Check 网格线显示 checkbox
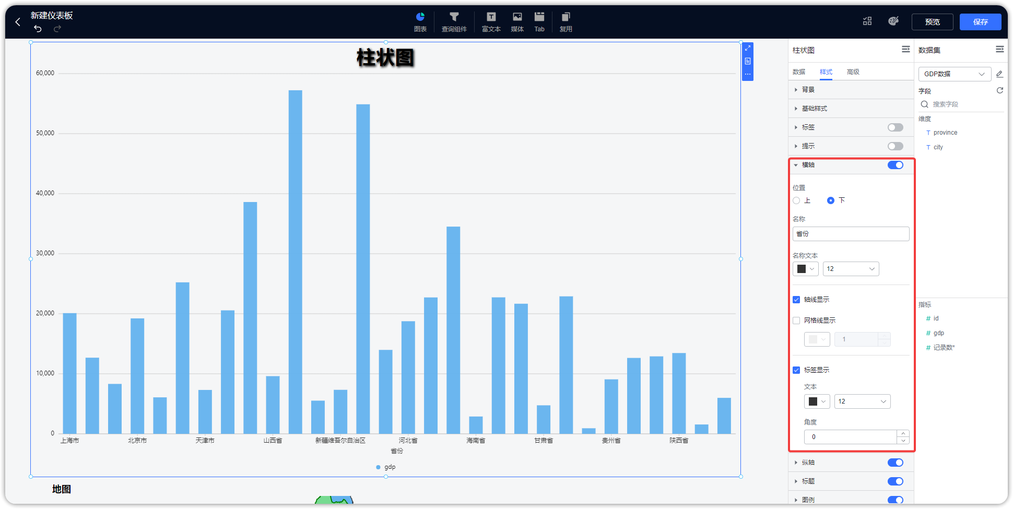 coord(796,321)
